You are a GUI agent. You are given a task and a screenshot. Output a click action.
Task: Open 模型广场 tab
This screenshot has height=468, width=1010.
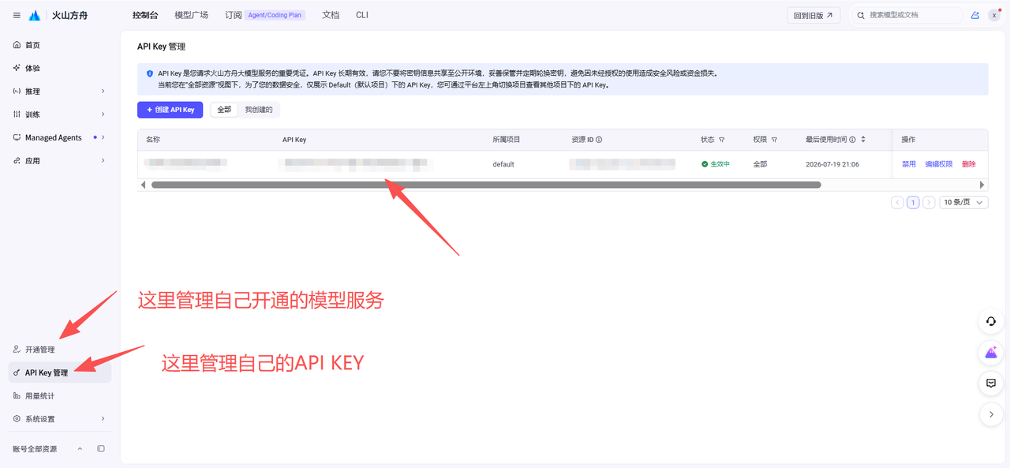191,15
